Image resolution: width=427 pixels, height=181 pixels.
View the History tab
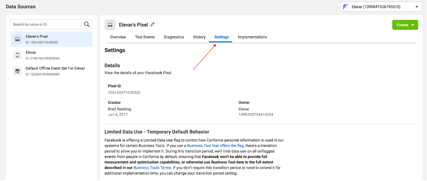coord(199,37)
